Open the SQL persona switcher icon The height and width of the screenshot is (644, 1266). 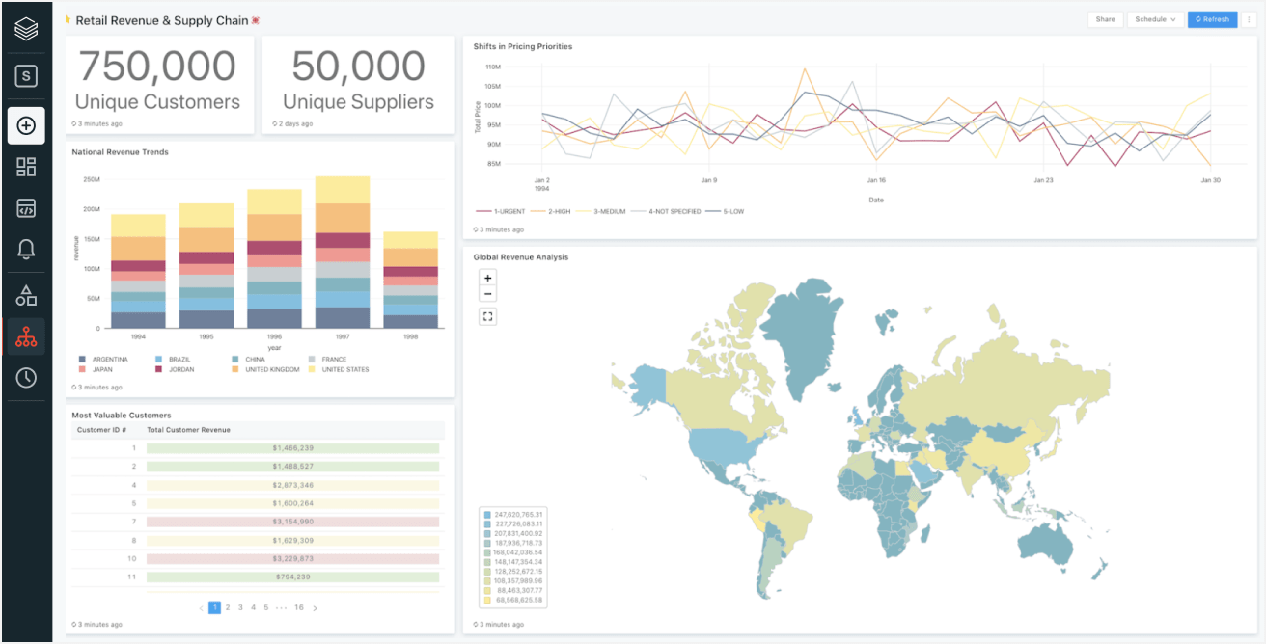[x=26, y=76]
